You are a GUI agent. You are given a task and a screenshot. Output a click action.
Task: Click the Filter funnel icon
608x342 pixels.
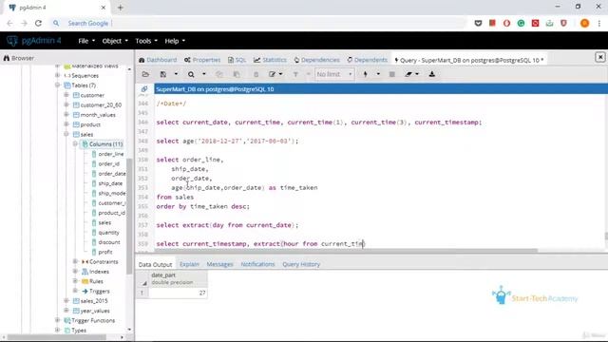click(295, 74)
